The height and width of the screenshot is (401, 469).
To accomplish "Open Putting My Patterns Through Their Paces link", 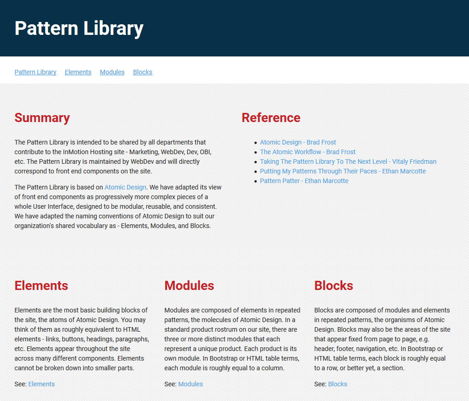I will point(342,171).
